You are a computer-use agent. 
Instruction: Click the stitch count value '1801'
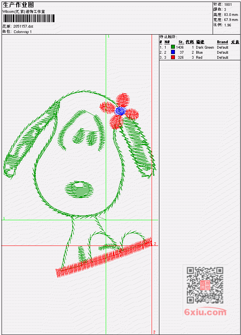[228, 5]
